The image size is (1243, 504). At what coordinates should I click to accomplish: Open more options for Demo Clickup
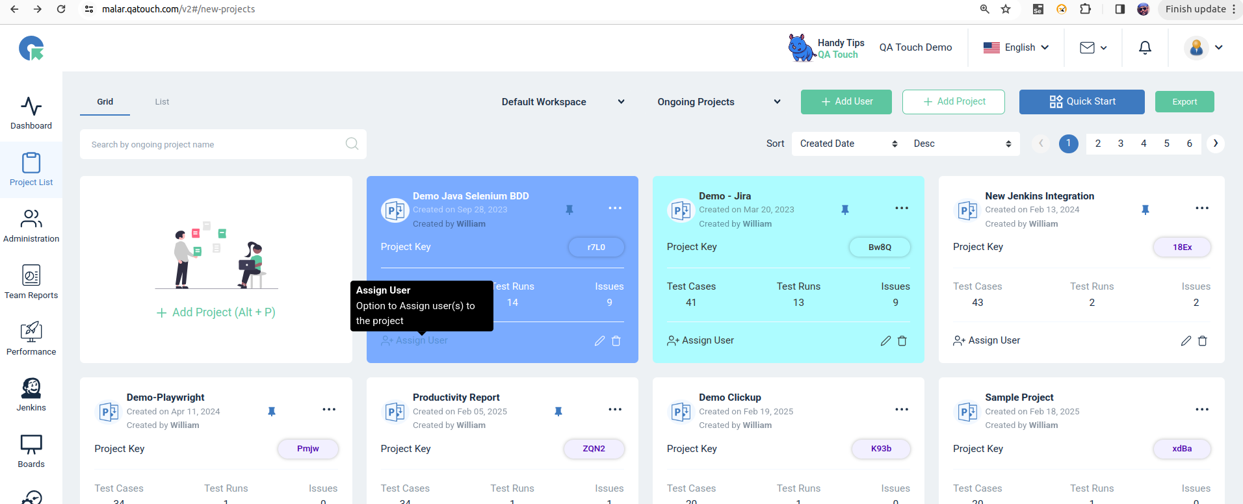[902, 409]
